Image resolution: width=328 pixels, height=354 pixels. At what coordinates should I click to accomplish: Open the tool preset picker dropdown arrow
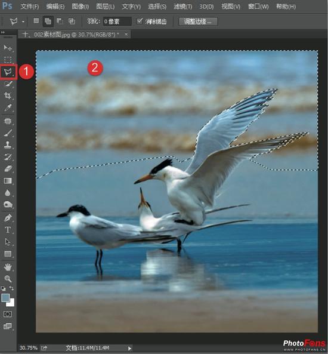click(x=23, y=21)
